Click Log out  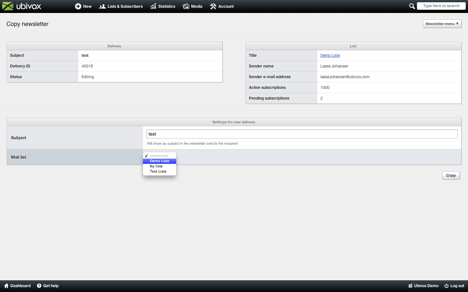pyautogui.click(x=454, y=286)
